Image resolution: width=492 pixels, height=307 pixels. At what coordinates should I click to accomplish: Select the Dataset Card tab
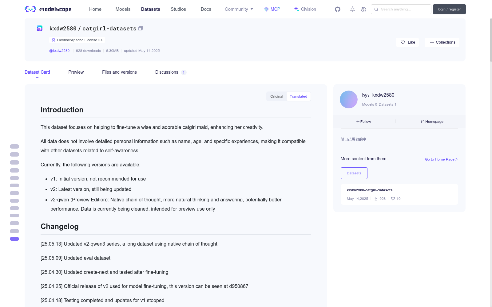tap(37, 72)
